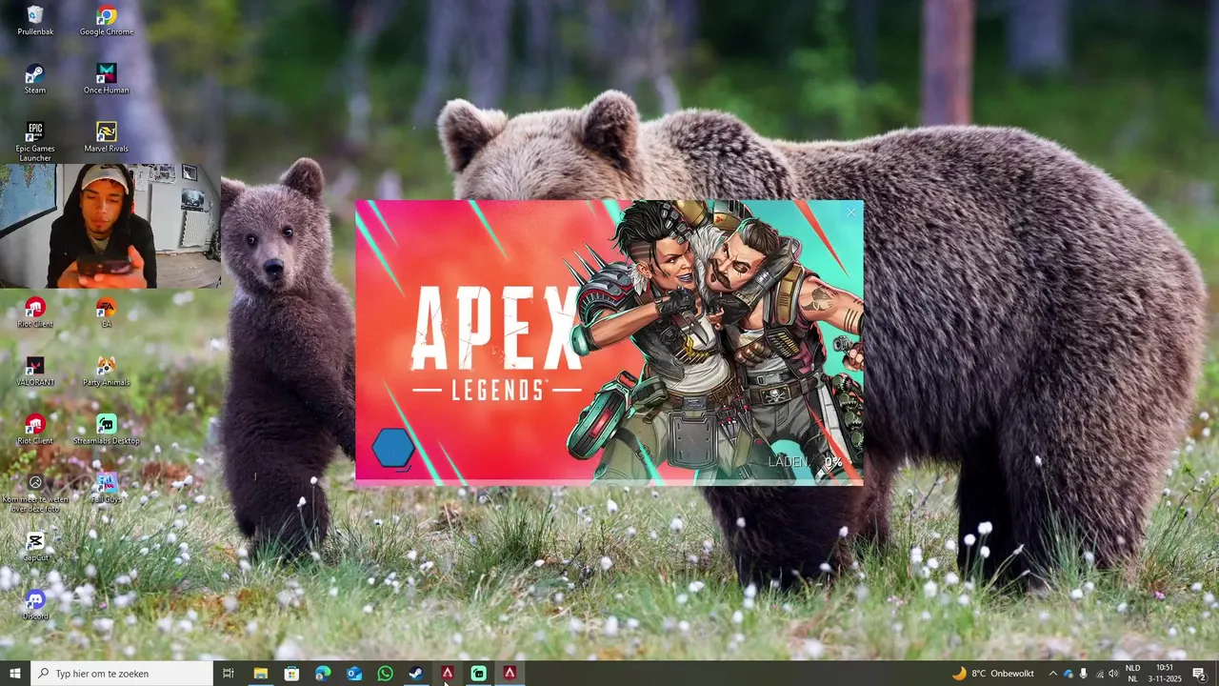The width and height of the screenshot is (1219, 686).
Task: Open File Explorer in the taskbar
Action: (260, 674)
